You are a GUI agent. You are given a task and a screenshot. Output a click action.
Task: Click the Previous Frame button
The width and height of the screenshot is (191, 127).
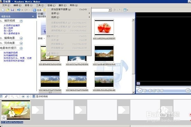point(154,91)
